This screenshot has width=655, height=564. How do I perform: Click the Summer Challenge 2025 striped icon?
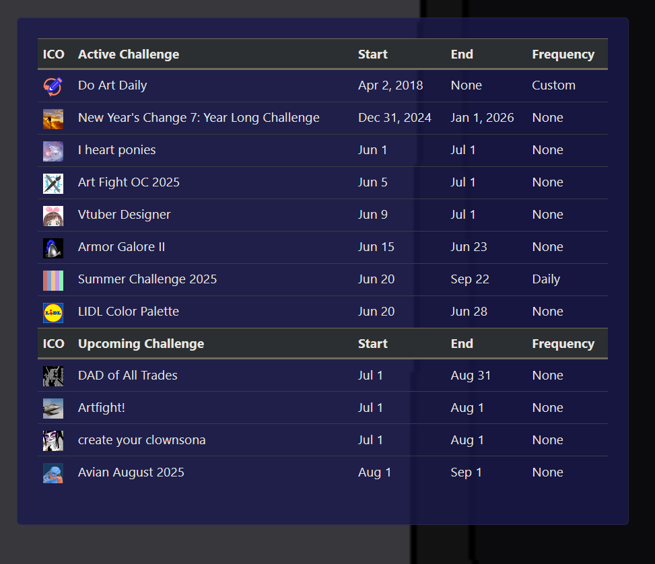(53, 281)
